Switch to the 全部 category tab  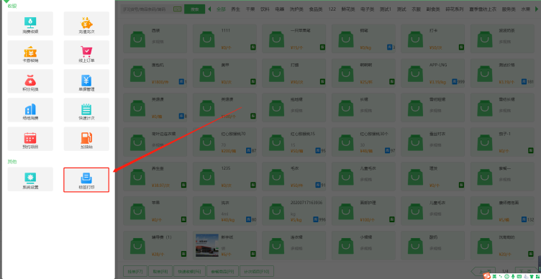pos(221,9)
